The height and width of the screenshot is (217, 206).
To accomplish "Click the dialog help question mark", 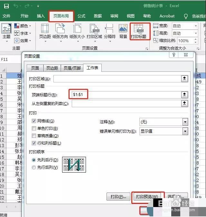I will [x=174, y=55].
